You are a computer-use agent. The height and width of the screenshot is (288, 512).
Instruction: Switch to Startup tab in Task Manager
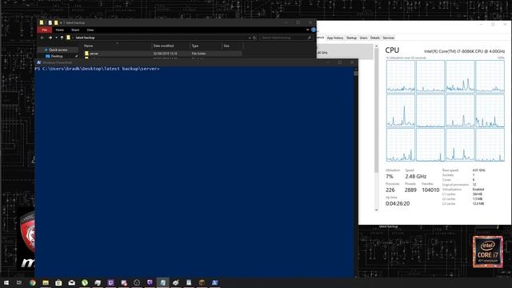tap(351, 38)
